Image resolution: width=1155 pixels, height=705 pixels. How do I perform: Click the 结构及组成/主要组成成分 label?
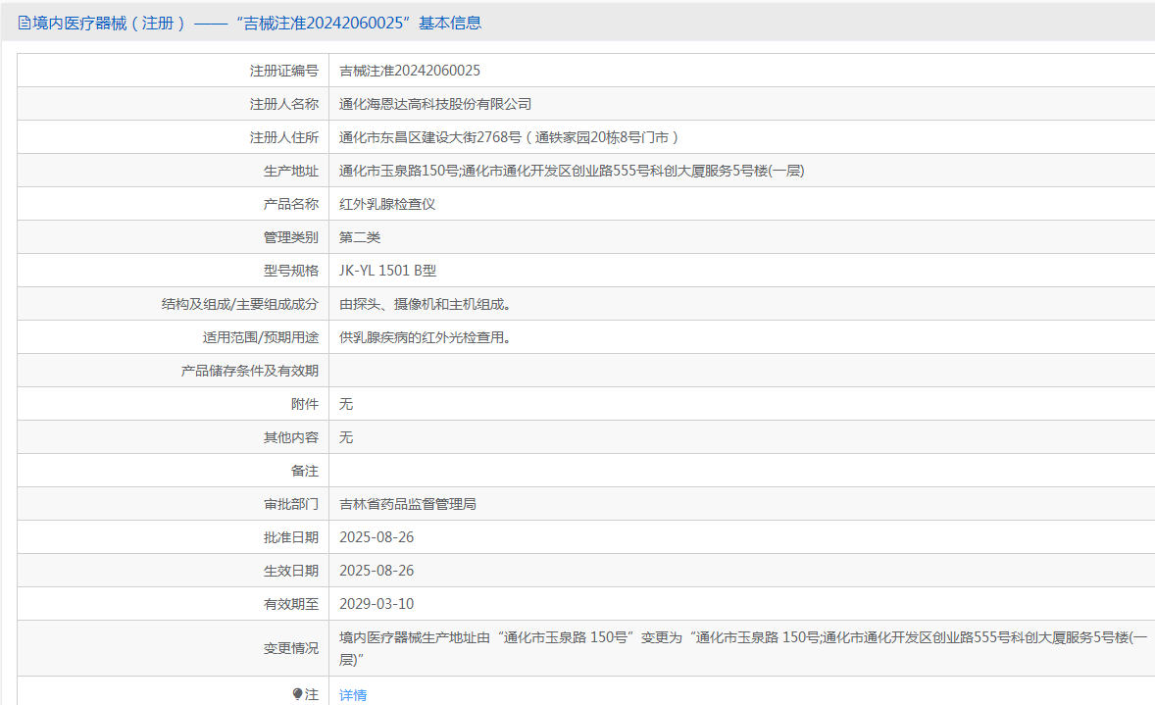(x=240, y=304)
